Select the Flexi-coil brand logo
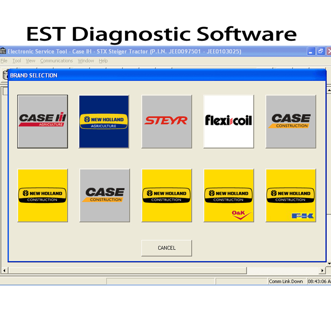The width and height of the screenshot is (331, 331). [x=228, y=121]
